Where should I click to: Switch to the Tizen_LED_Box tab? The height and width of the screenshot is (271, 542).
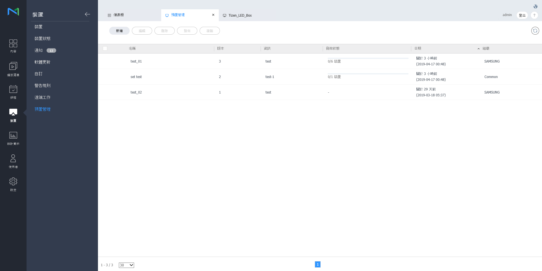(240, 15)
